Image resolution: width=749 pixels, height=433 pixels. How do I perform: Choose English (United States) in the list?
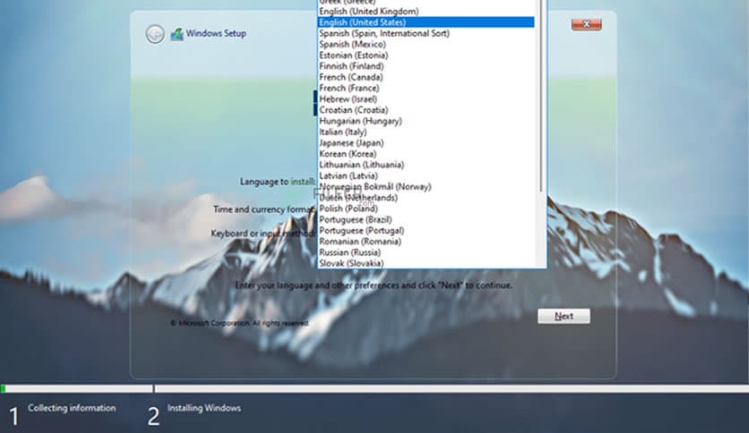426,22
